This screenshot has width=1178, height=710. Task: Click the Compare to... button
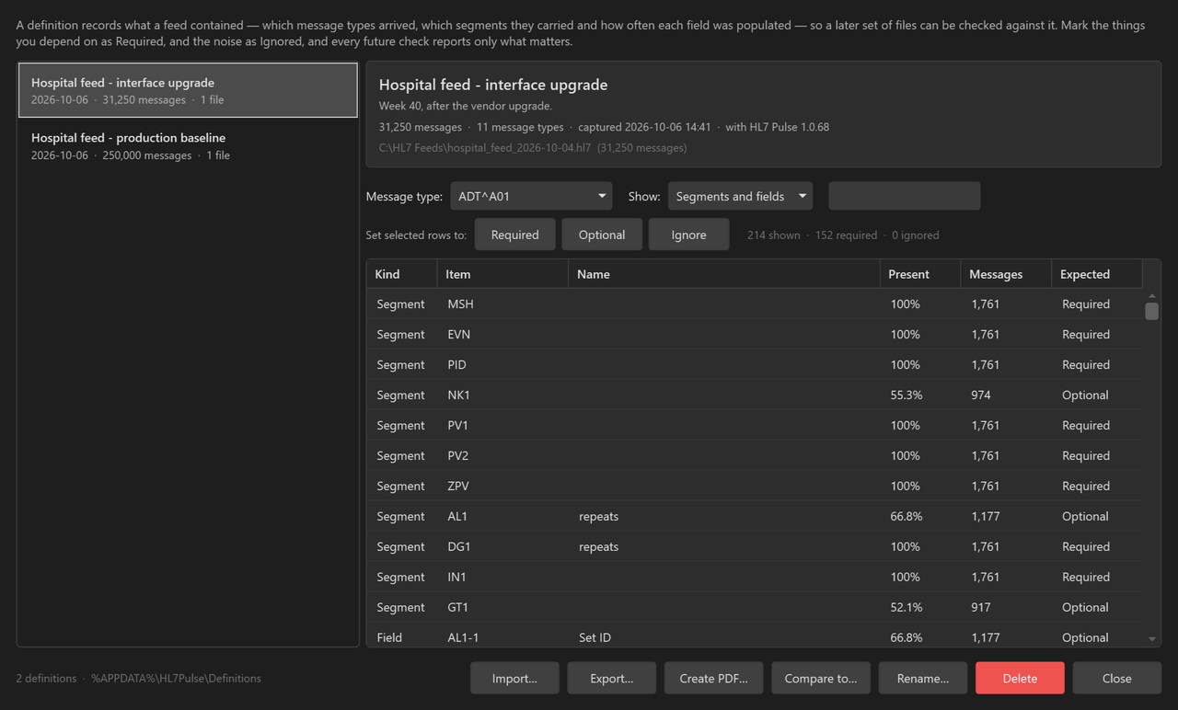click(820, 678)
